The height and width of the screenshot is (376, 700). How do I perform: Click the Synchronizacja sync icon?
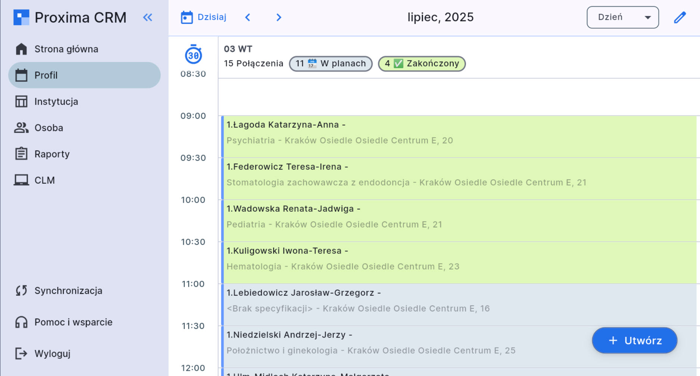click(21, 290)
